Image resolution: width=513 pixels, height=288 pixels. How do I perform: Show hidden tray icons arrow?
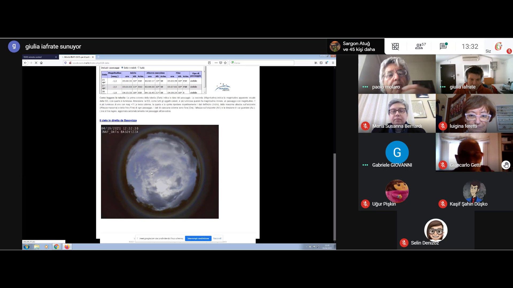306,247
